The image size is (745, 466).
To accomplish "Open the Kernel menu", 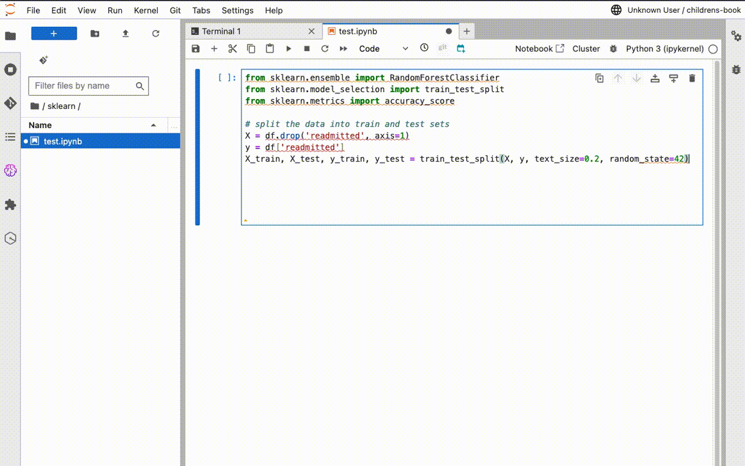I will tap(146, 10).
